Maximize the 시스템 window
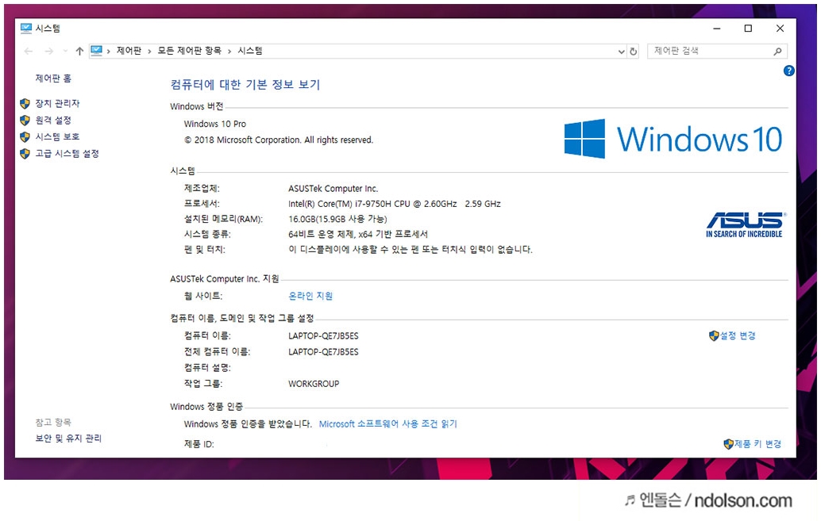This screenshot has height=521, width=821. click(x=748, y=29)
